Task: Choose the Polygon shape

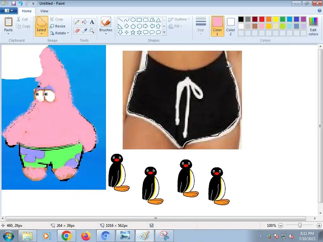Action: point(152,20)
